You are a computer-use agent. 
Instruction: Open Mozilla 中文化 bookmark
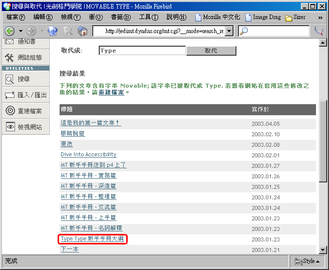[218, 17]
